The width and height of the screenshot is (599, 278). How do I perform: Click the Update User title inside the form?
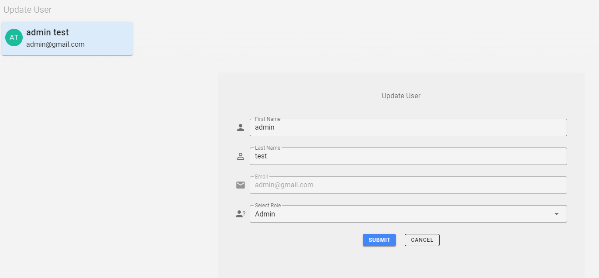[x=401, y=96]
